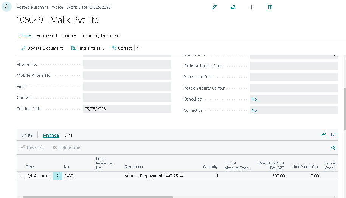Image resolution: width=346 pixels, height=198 pixels.
Task: Click the delete trash can icon
Action: tap(270, 7)
